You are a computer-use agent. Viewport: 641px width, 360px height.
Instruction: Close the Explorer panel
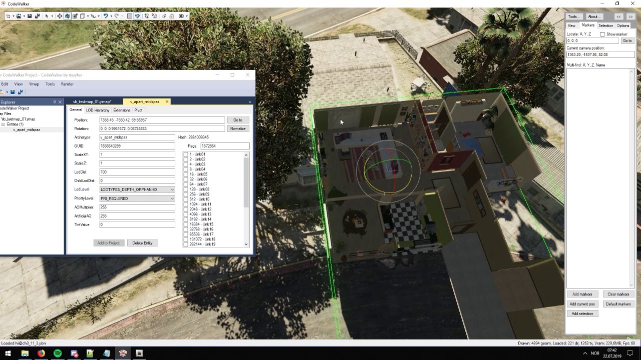pos(60,102)
